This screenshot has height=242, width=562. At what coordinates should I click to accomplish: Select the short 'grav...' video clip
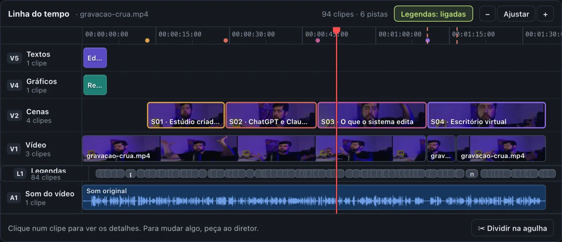click(x=441, y=148)
